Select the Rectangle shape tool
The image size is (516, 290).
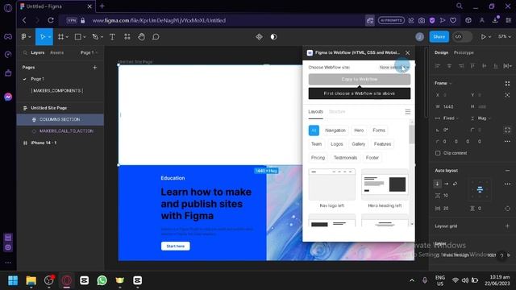78,37
